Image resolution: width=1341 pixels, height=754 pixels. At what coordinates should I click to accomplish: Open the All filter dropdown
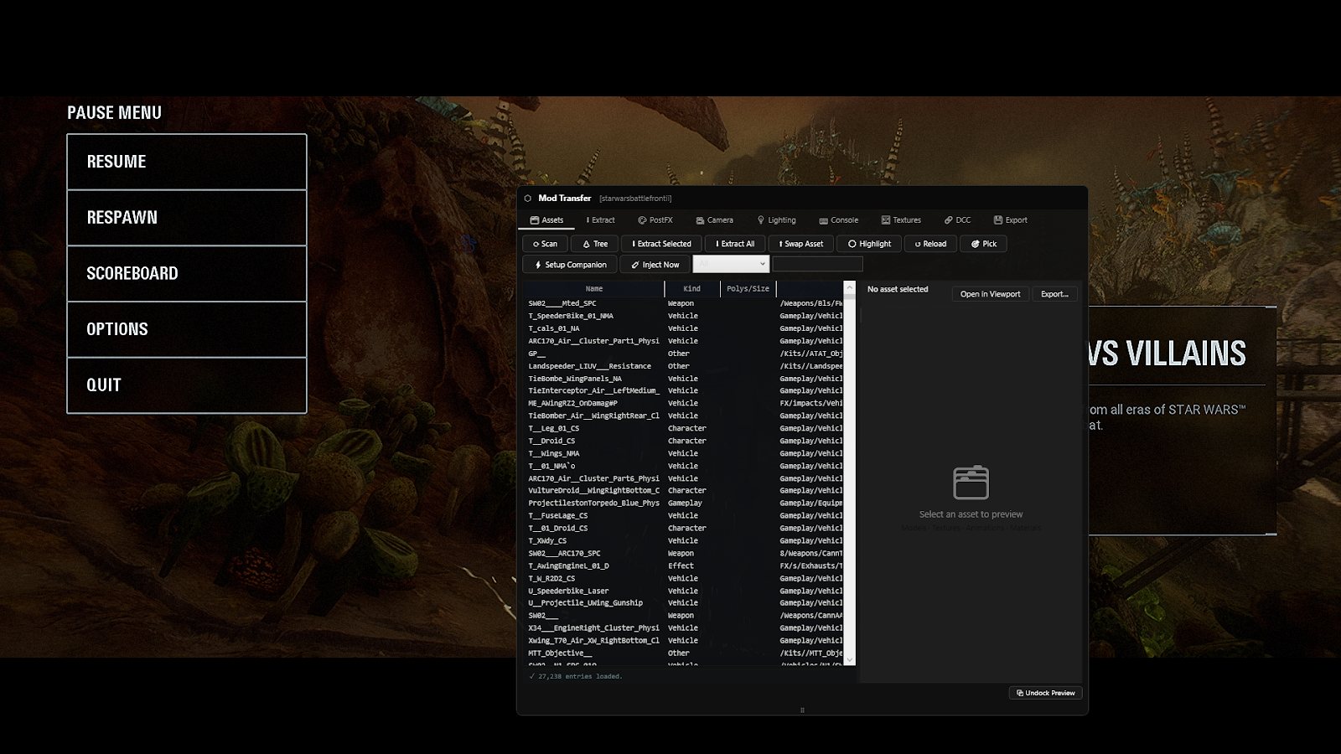(731, 264)
